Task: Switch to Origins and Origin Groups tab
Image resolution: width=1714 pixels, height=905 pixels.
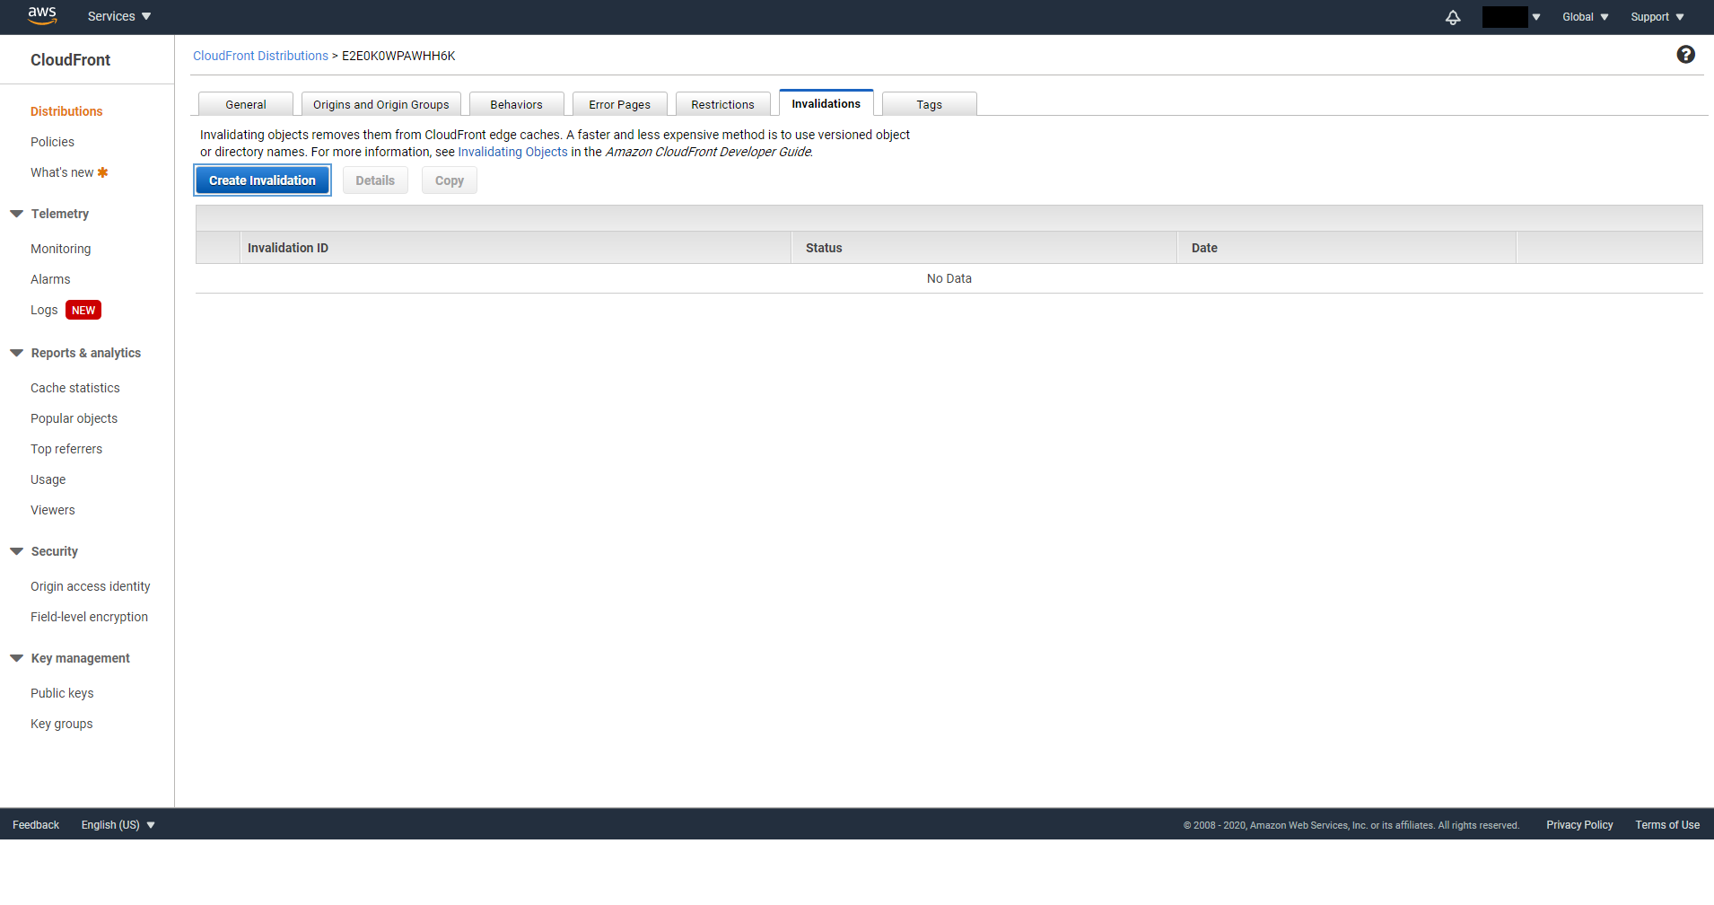Action: pyautogui.click(x=381, y=104)
